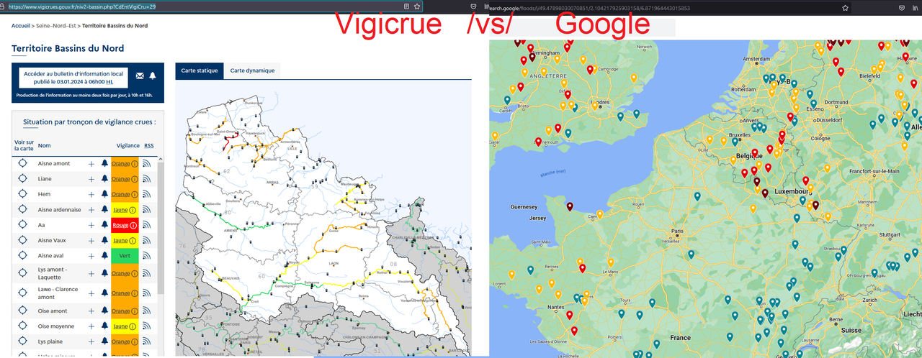The height and width of the screenshot is (358, 922).
Task: Switch to the Carte statique tab
Action: click(x=199, y=70)
